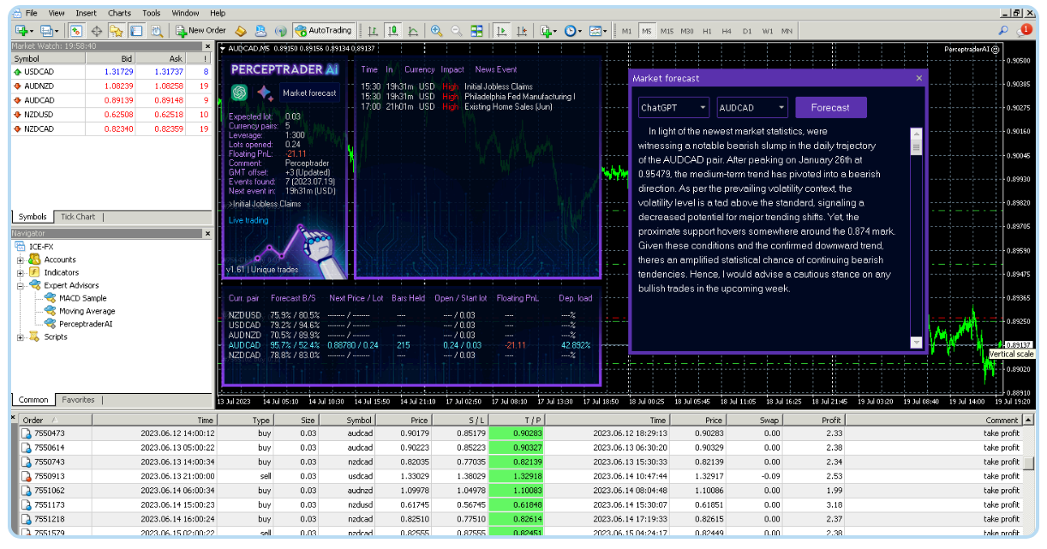This screenshot has width=1047, height=549.
Task: Click the Live trading link
Action: [248, 220]
